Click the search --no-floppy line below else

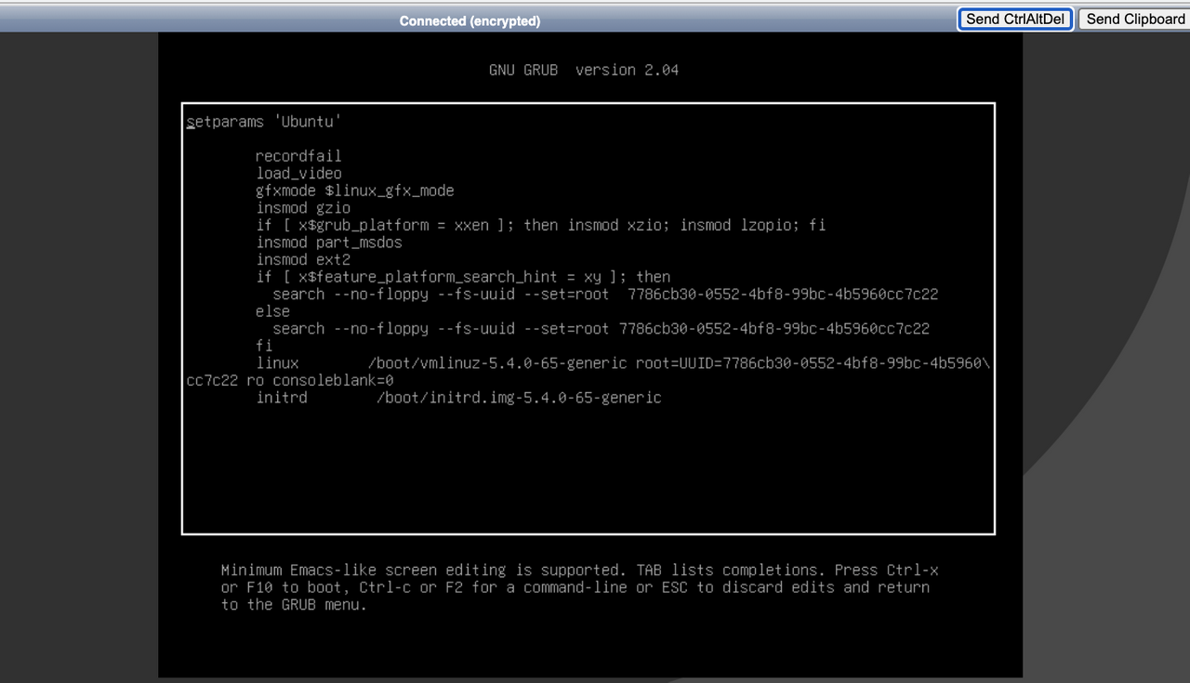[601, 328]
